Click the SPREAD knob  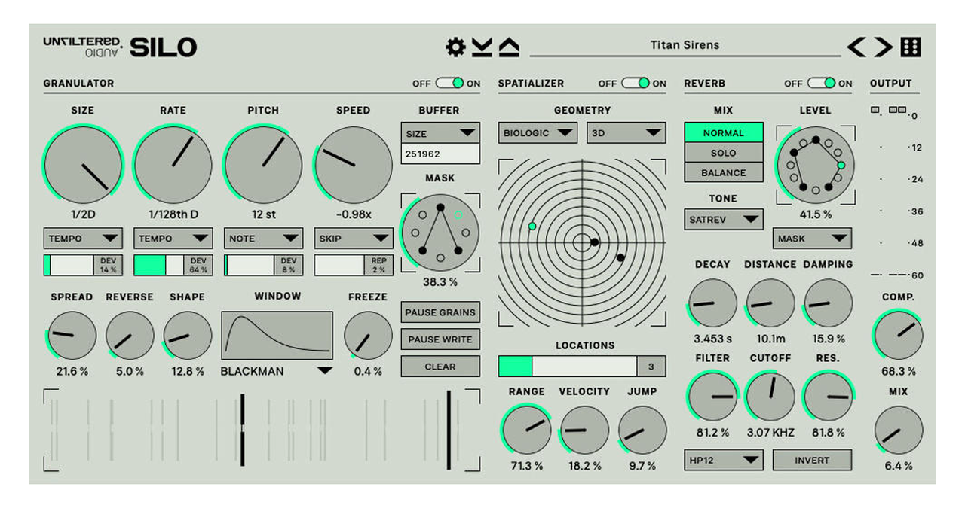point(72,336)
